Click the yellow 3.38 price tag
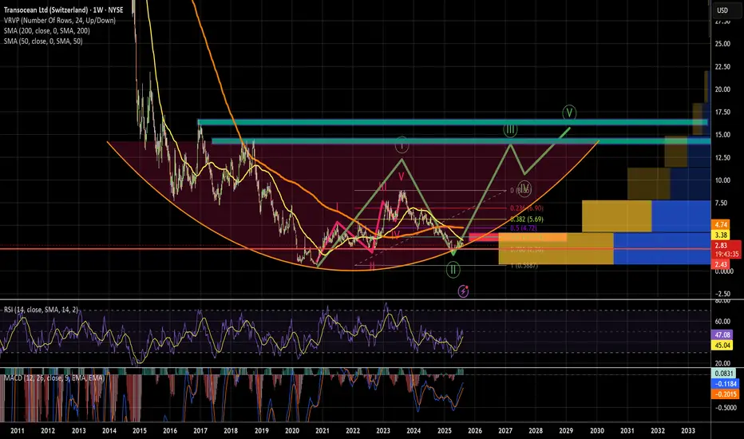 click(x=721, y=235)
